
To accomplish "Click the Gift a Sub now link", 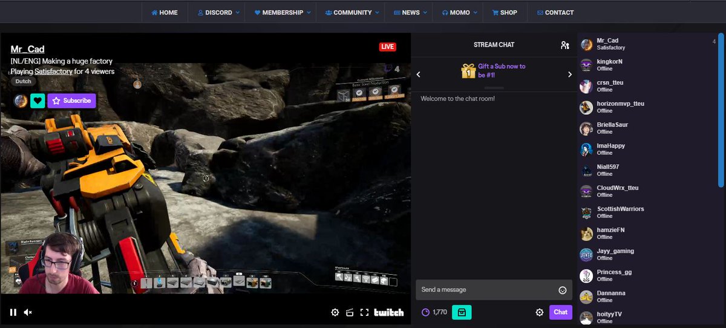I will pyautogui.click(x=502, y=71).
